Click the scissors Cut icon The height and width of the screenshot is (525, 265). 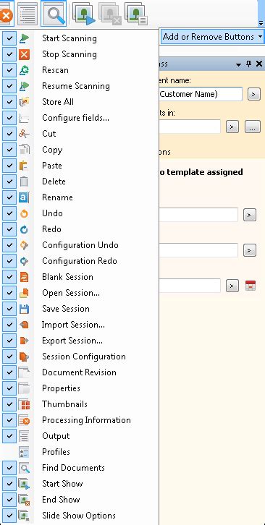point(24,134)
